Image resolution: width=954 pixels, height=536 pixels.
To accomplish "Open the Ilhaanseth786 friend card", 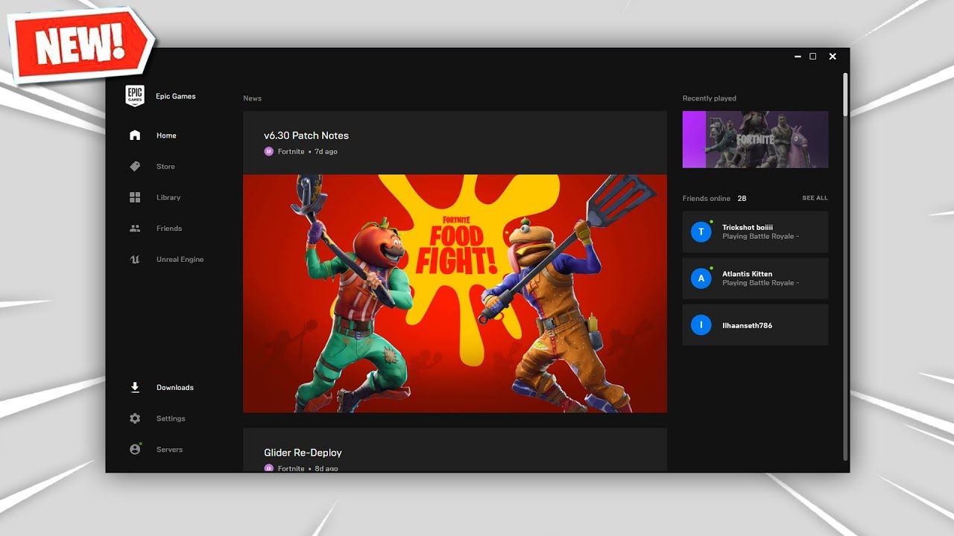I will point(755,325).
